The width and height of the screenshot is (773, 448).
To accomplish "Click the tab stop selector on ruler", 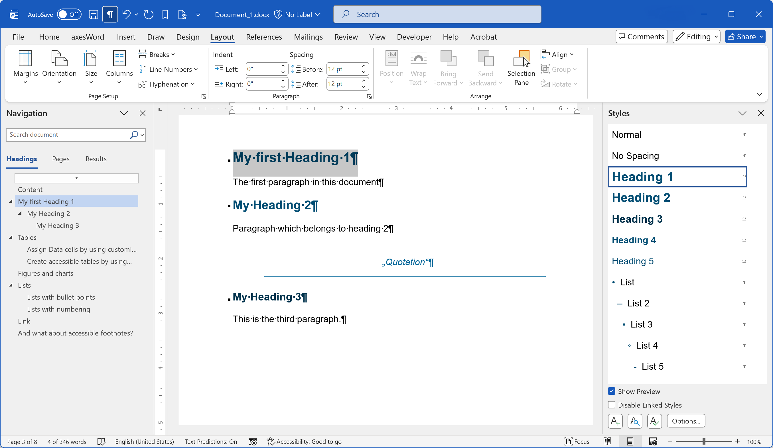I will 160,109.
